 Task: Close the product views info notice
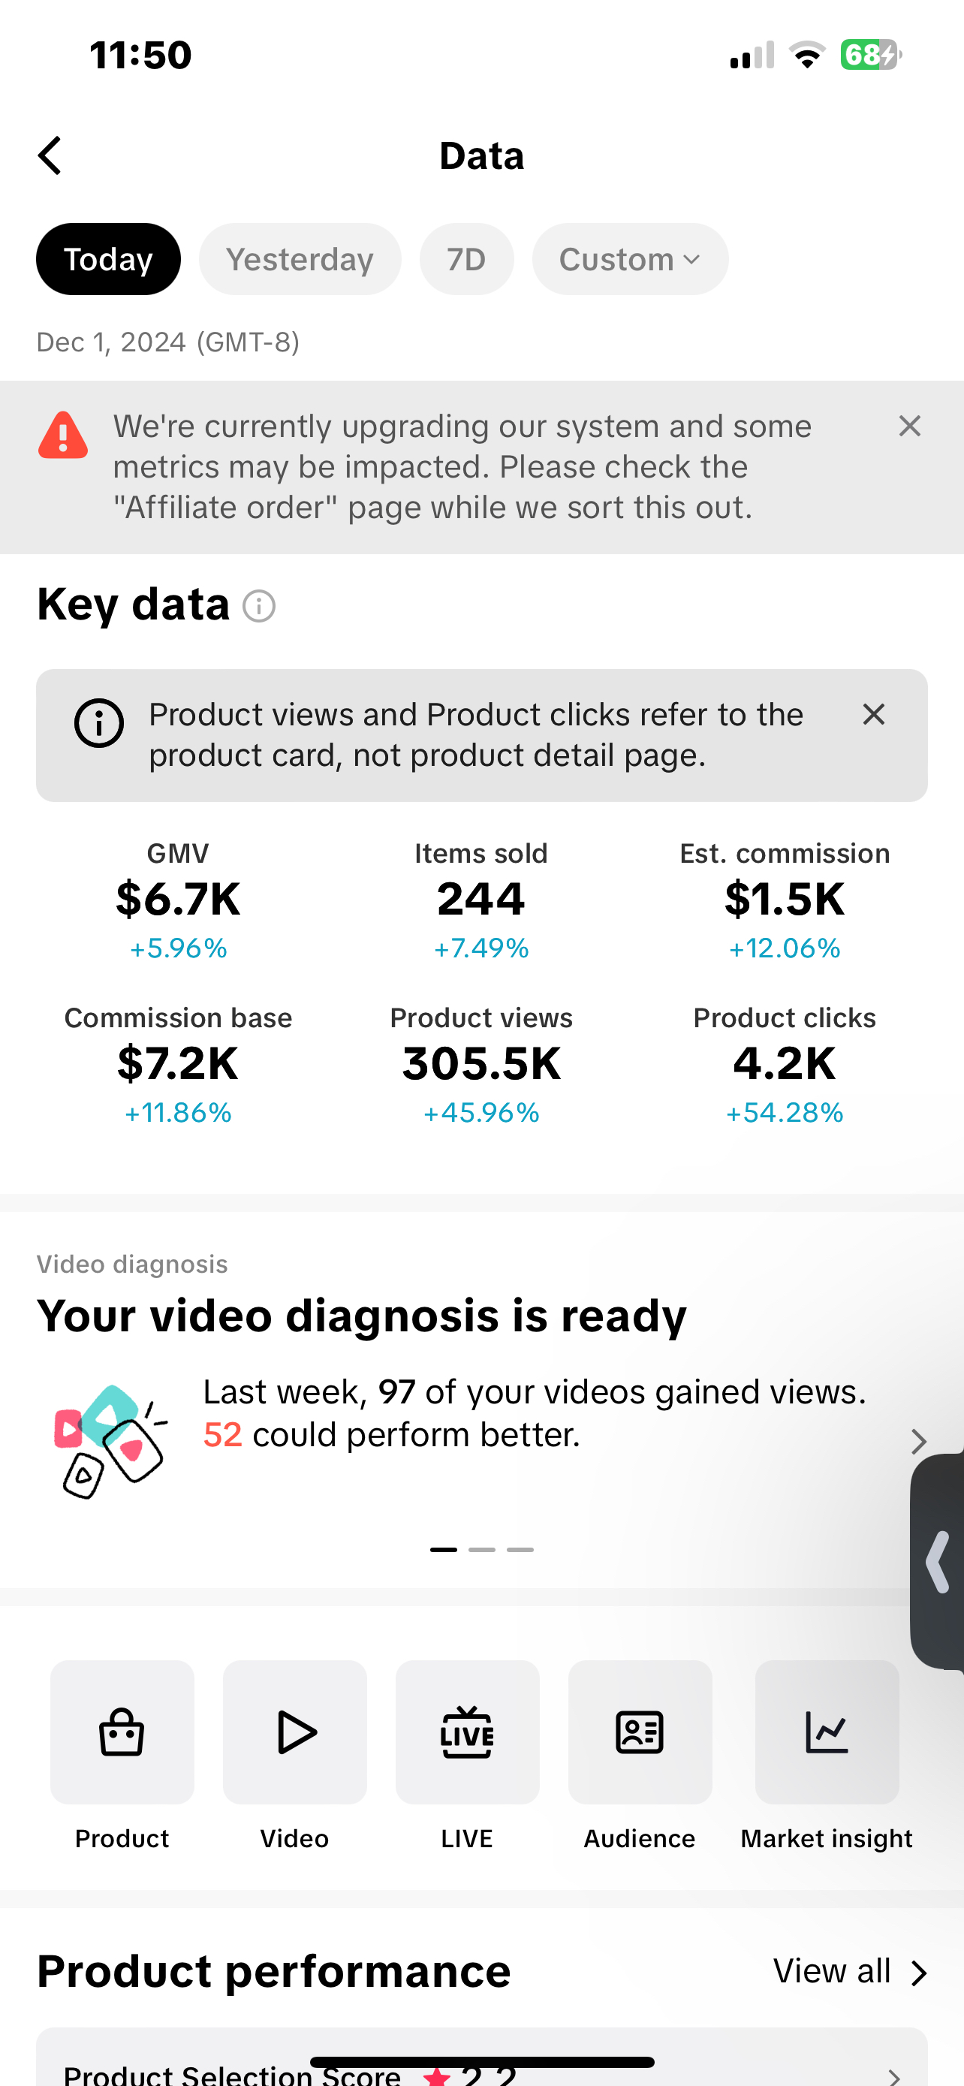(x=873, y=714)
